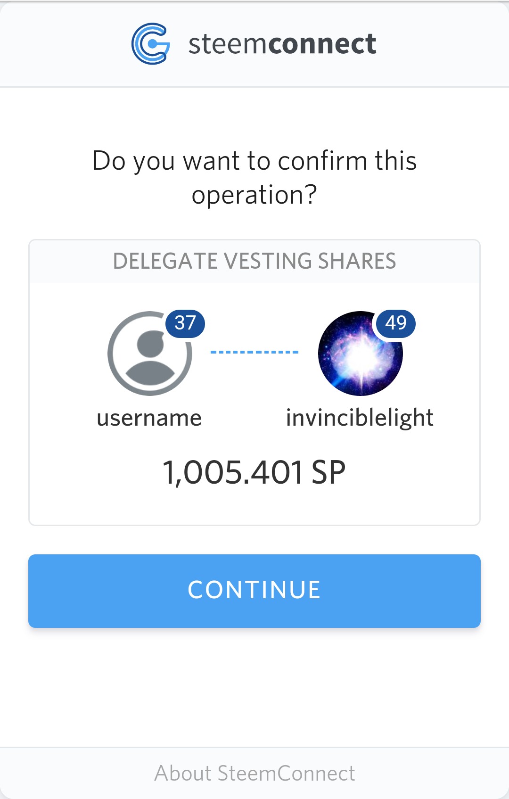Click the reputation badge showing 49
509x799 pixels.
tap(396, 323)
